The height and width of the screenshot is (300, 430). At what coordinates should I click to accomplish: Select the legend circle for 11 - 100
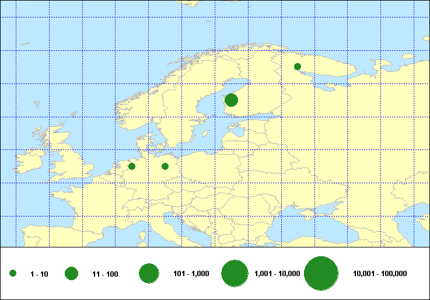tap(72, 274)
